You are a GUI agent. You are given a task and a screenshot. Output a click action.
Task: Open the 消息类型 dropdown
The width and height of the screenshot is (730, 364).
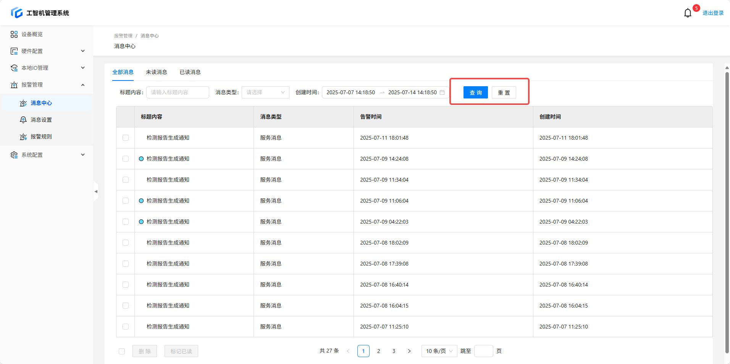click(265, 92)
